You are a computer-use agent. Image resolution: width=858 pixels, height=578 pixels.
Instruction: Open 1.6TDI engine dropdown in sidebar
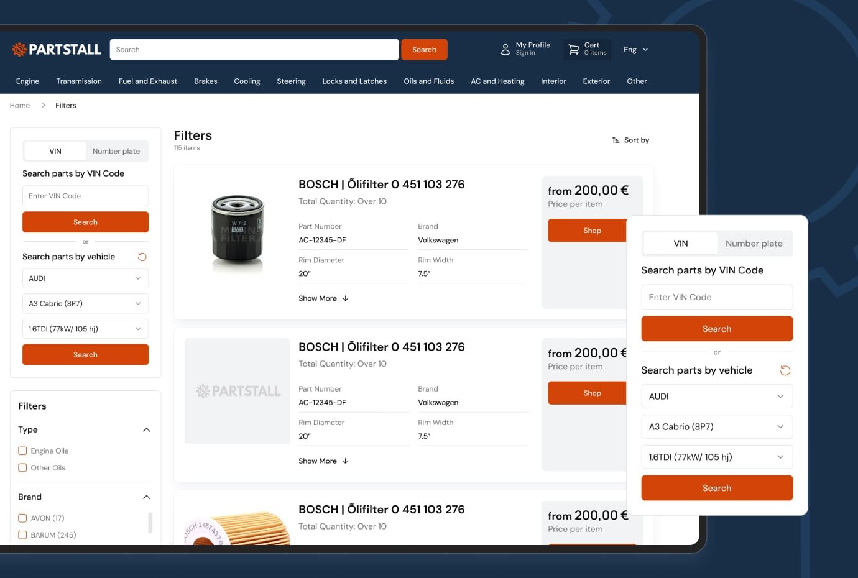pos(85,329)
